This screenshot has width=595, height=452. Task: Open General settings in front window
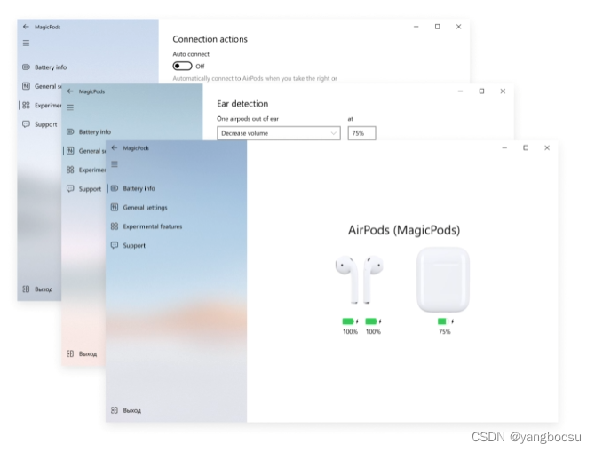(x=145, y=207)
